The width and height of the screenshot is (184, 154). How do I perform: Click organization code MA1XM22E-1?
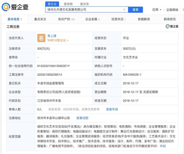coord(132,75)
